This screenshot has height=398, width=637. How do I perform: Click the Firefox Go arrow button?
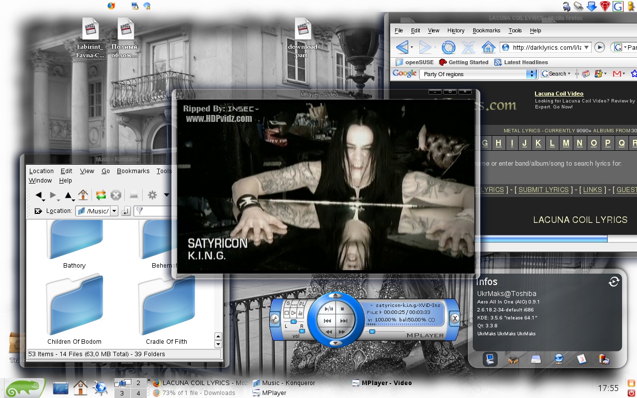coord(600,47)
